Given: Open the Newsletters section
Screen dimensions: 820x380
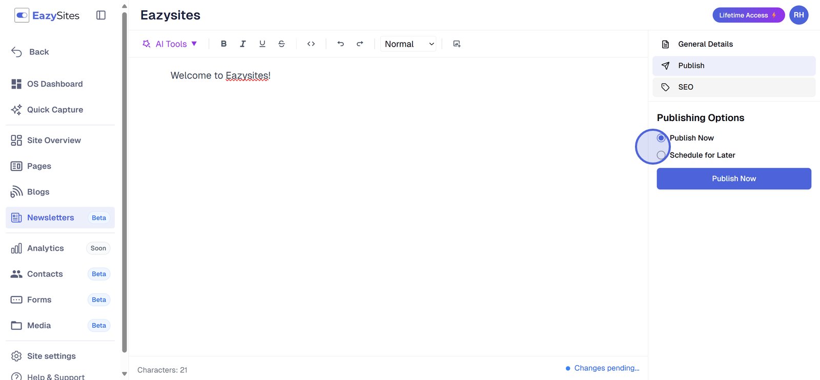Looking at the screenshot, I should 60,218.
